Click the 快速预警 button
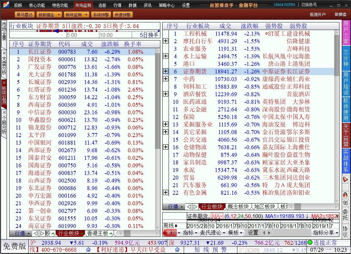351x254 pixels. click(123, 14)
